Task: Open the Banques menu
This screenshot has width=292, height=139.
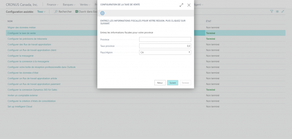Action: tap(69, 5)
